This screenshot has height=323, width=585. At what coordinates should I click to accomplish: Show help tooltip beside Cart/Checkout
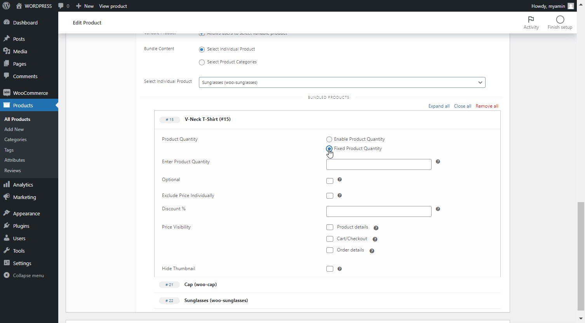click(x=375, y=239)
